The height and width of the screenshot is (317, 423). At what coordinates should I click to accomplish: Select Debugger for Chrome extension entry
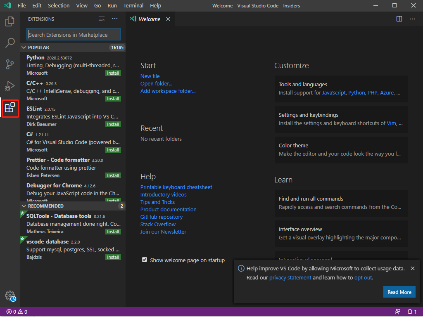73,192
